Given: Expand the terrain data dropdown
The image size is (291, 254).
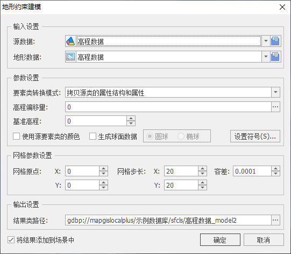Looking at the screenshot, I should pyautogui.click(x=266, y=57).
